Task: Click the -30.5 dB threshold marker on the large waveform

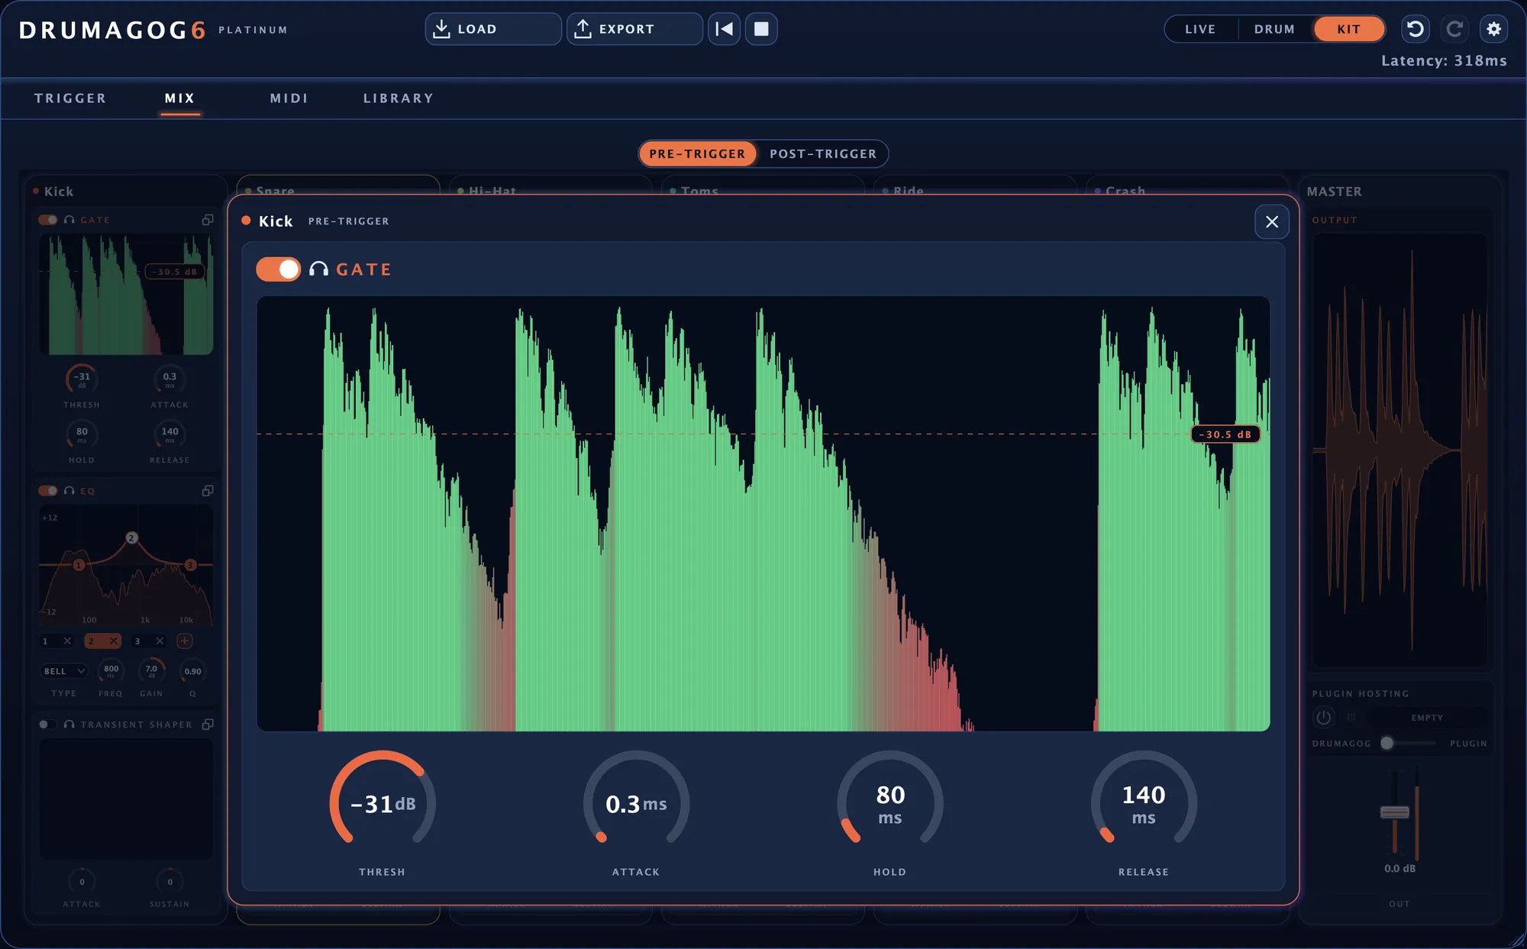Action: pyautogui.click(x=1225, y=434)
